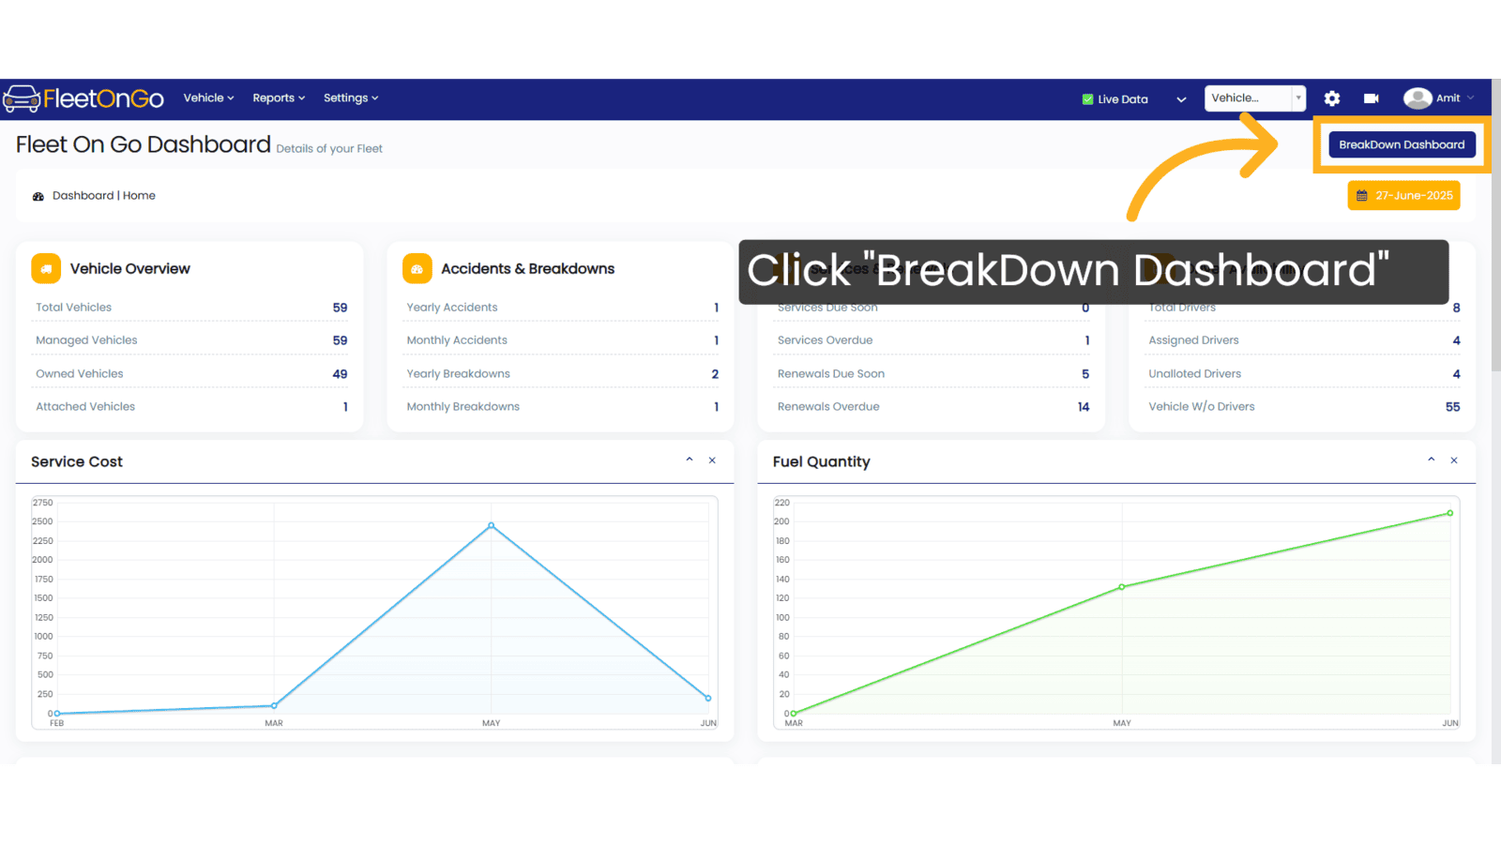Open the Reports menu

tap(279, 98)
